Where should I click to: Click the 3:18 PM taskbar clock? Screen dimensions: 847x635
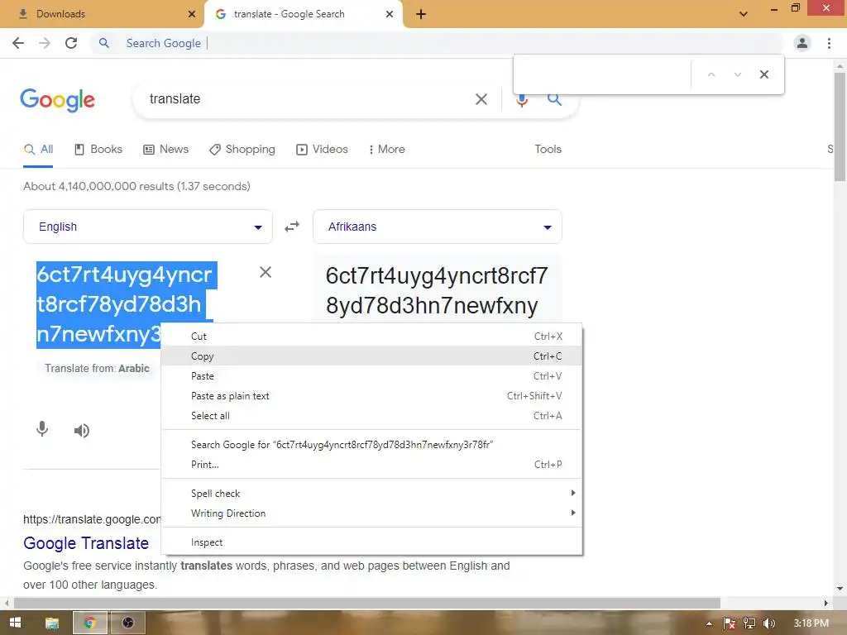tap(811, 623)
